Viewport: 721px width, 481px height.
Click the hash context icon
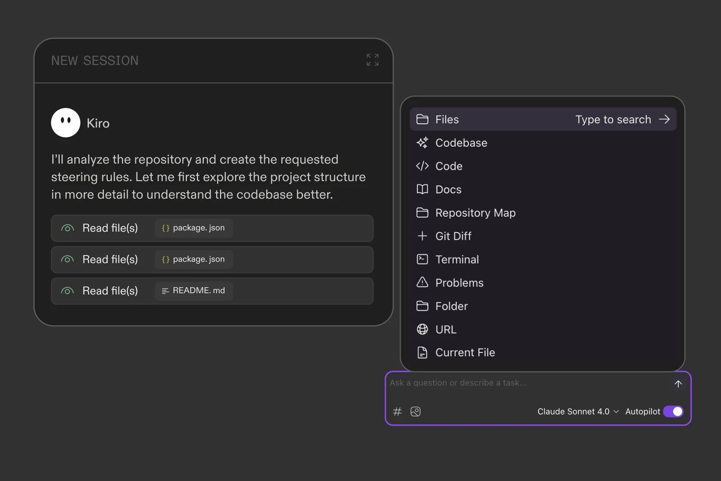pyautogui.click(x=397, y=412)
